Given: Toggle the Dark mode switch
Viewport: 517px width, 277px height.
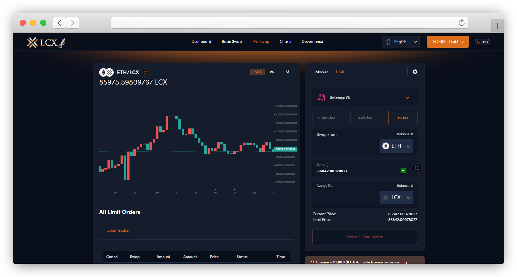Looking at the screenshot, I should click(482, 42).
